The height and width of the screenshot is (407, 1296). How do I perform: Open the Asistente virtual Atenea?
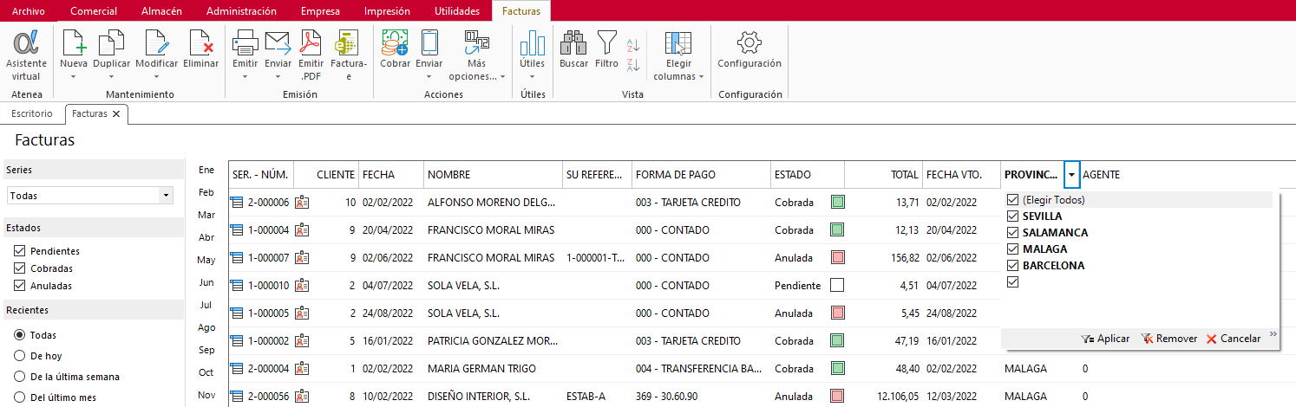coord(26,55)
